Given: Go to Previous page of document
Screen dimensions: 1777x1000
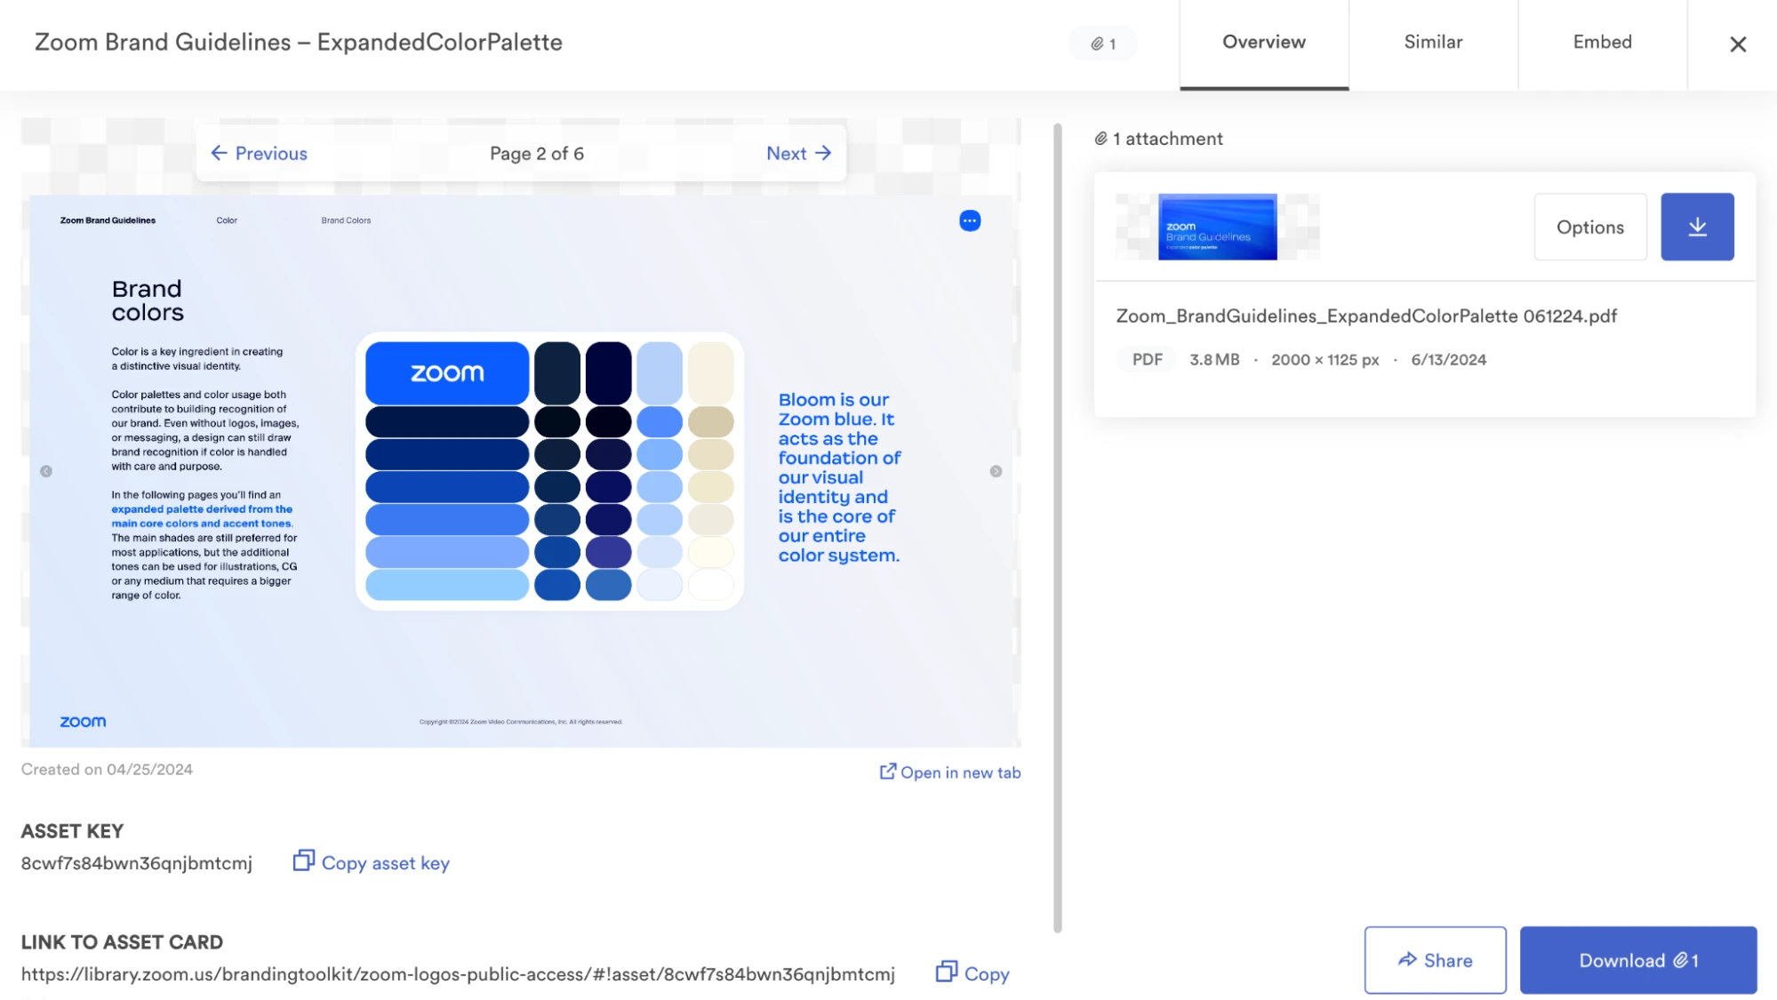Looking at the screenshot, I should (x=259, y=153).
